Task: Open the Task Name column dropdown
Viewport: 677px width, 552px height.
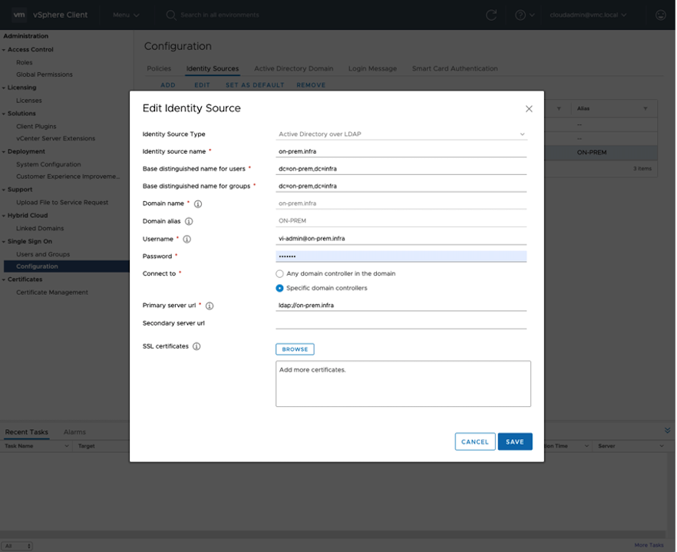Action: [x=67, y=446]
